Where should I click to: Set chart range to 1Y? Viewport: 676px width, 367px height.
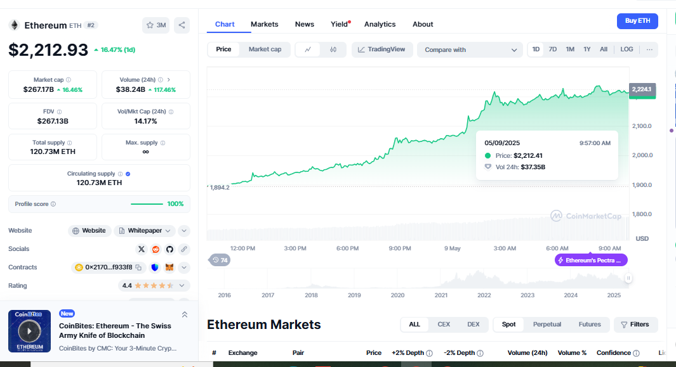[x=587, y=49]
